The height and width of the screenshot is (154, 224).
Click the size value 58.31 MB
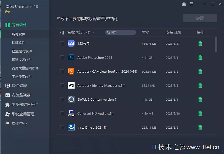pyautogui.click(x=148, y=86)
